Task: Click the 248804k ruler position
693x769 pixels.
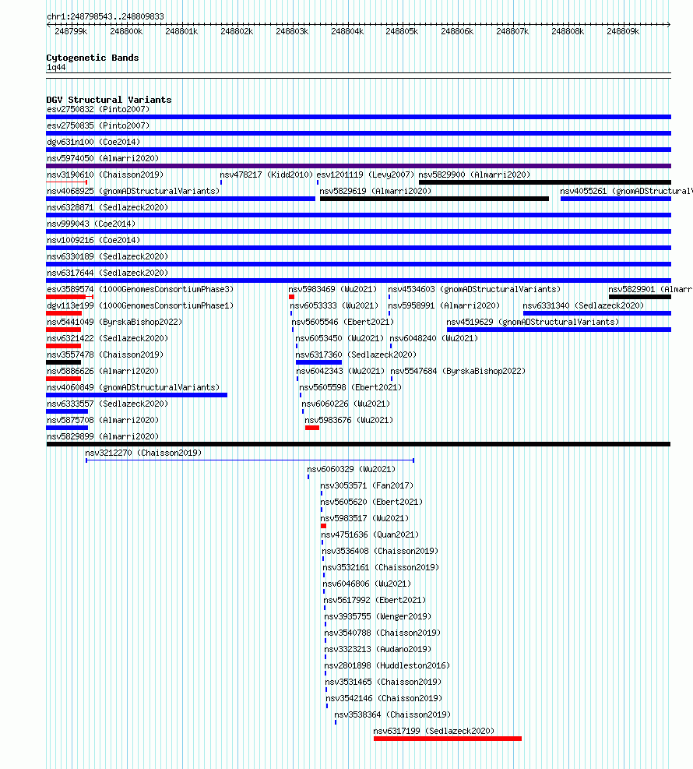Action: (347, 31)
